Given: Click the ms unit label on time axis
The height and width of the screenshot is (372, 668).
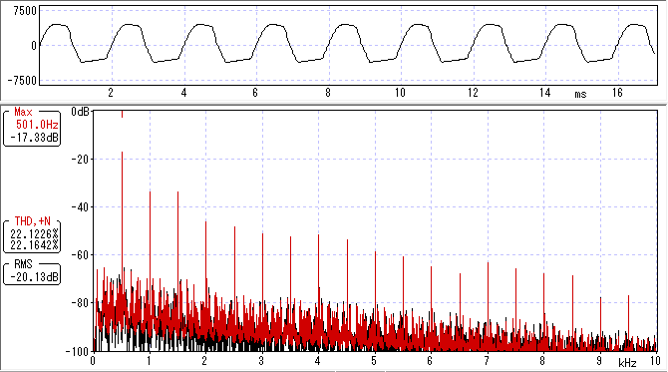Looking at the screenshot, I should [x=580, y=95].
